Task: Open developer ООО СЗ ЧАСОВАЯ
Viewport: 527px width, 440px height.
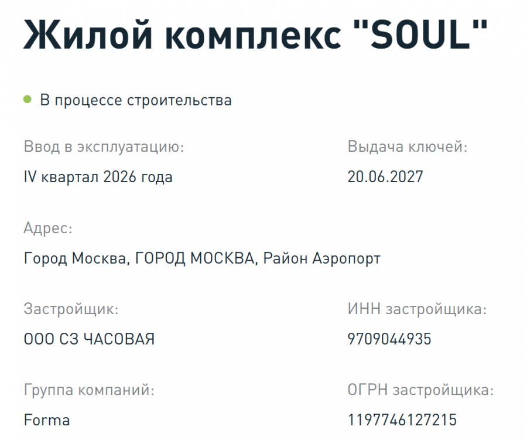Action: 89,339
